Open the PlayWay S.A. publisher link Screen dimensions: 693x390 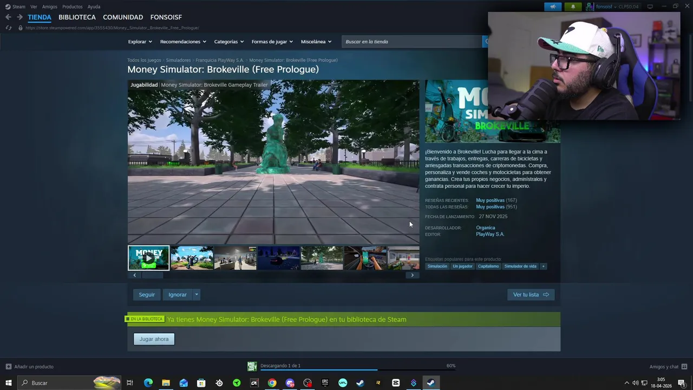490,234
